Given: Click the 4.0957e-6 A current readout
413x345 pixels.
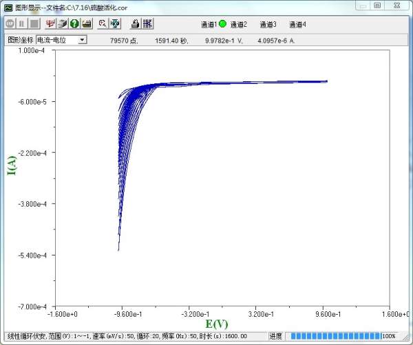Looking at the screenshot, I should pos(276,41).
